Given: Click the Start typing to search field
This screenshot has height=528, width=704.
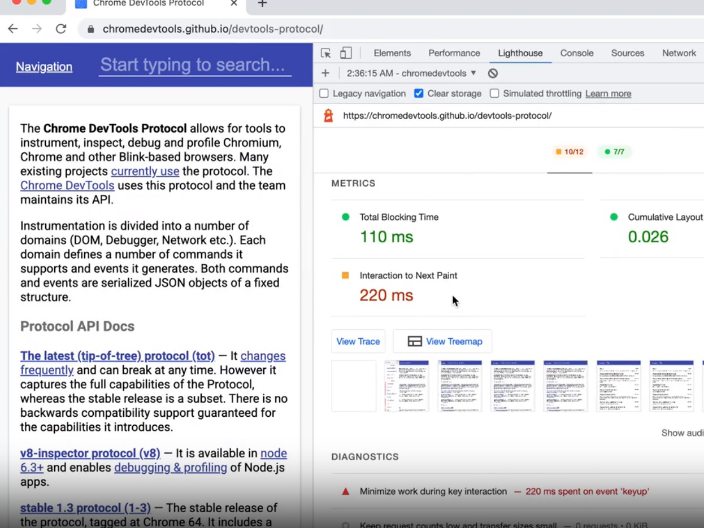Looking at the screenshot, I should tap(195, 65).
